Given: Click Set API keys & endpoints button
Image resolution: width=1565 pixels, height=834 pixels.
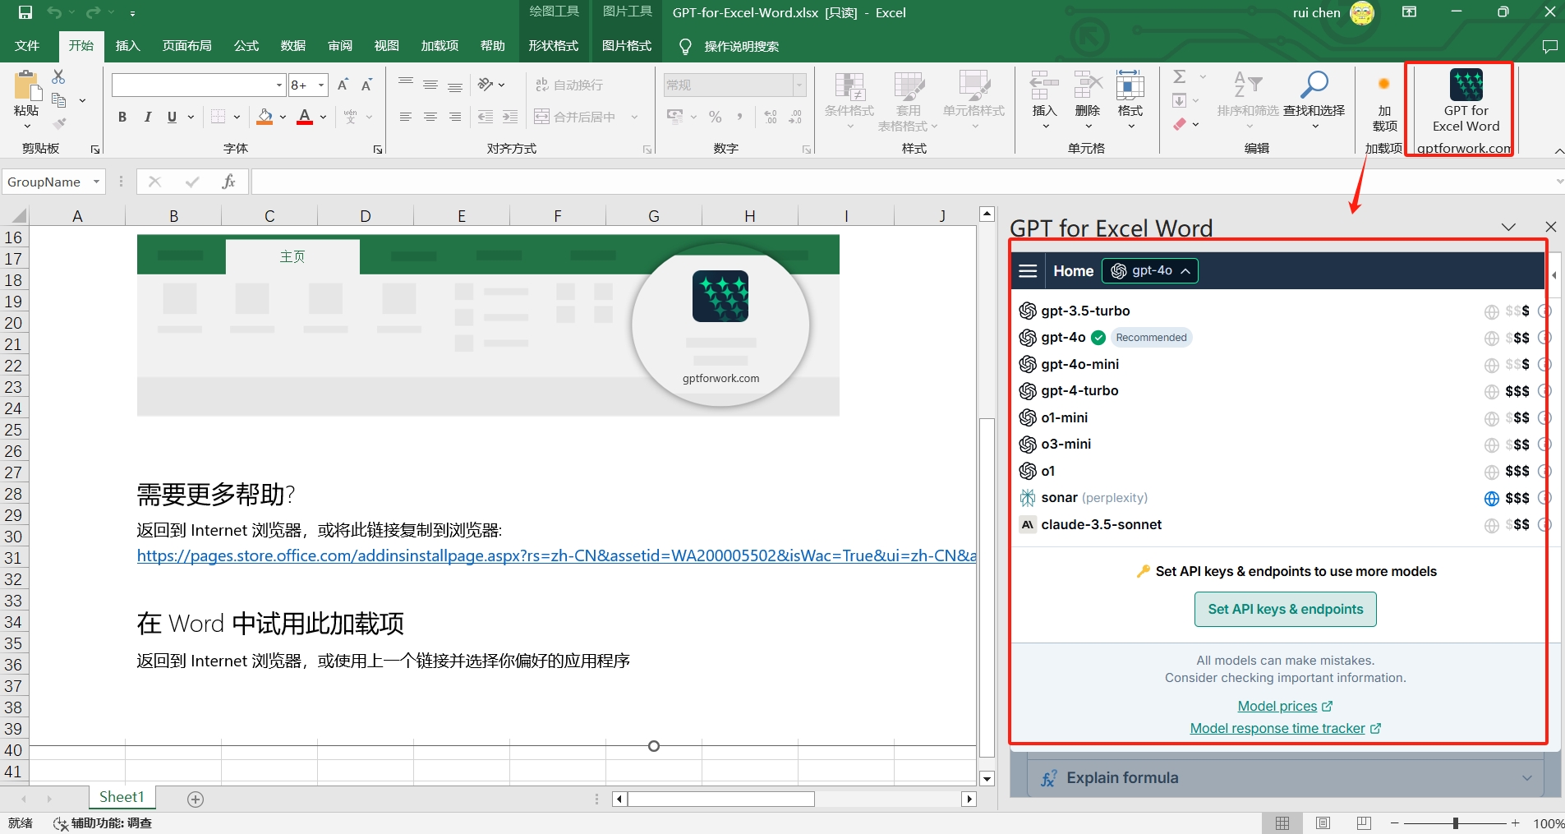Looking at the screenshot, I should point(1285,609).
